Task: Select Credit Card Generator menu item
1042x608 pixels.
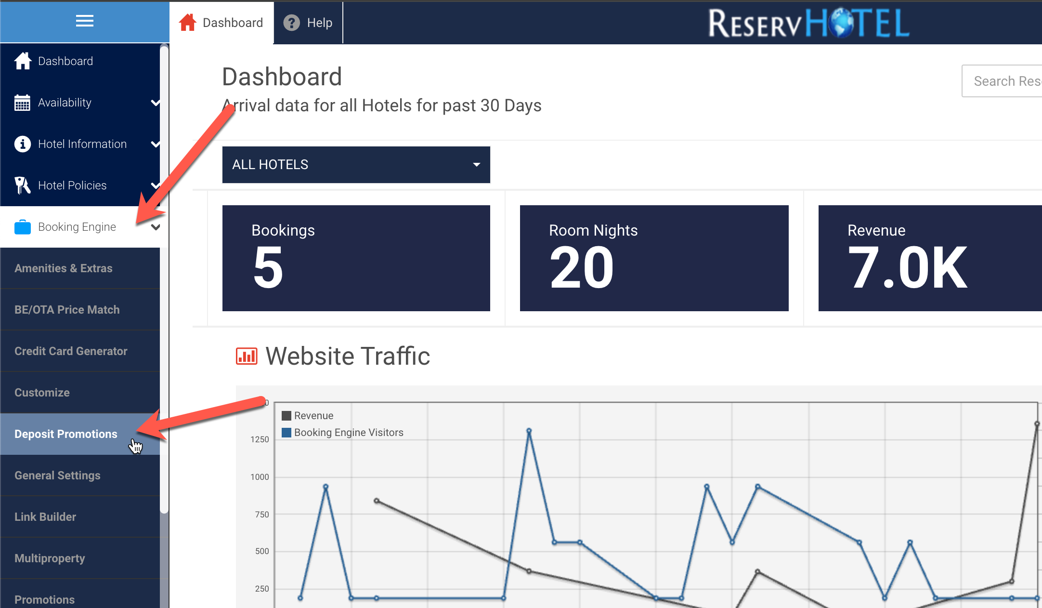Action: pos(71,351)
